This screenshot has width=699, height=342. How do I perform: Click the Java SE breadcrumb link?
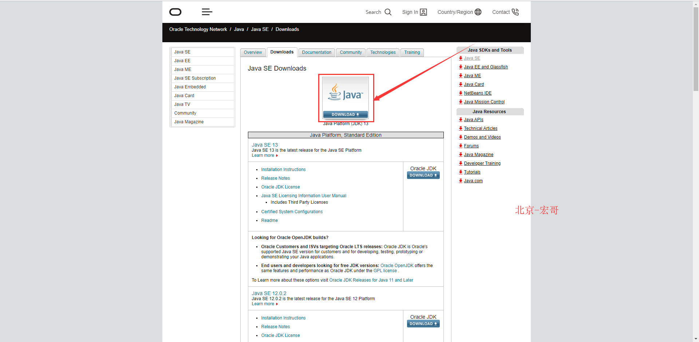point(260,29)
